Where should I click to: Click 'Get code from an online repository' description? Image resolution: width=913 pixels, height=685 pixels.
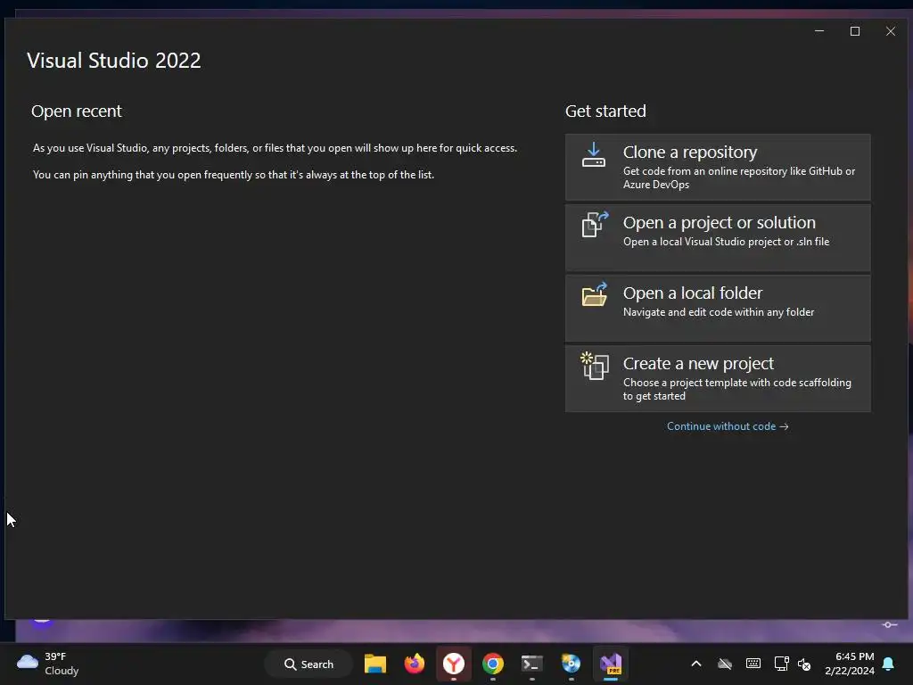click(x=739, y=177)
